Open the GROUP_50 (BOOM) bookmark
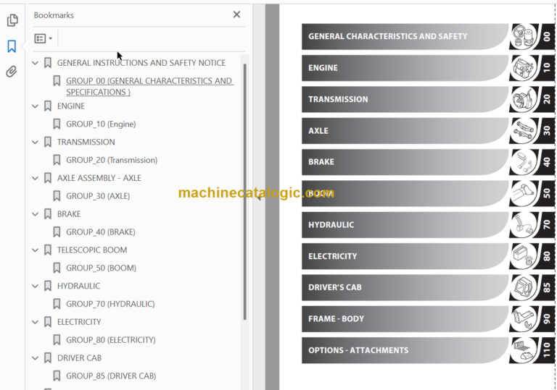The image size is (557, 390). [x=101, y=268]
